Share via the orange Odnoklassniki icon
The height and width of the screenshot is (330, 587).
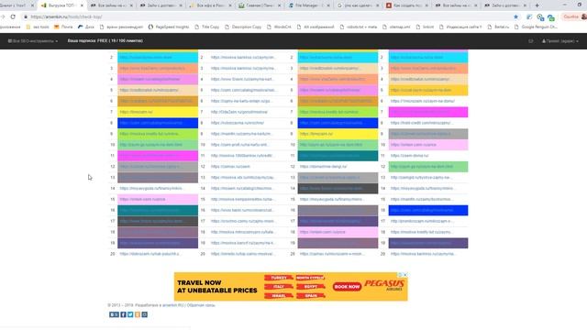tap(138, 314)
